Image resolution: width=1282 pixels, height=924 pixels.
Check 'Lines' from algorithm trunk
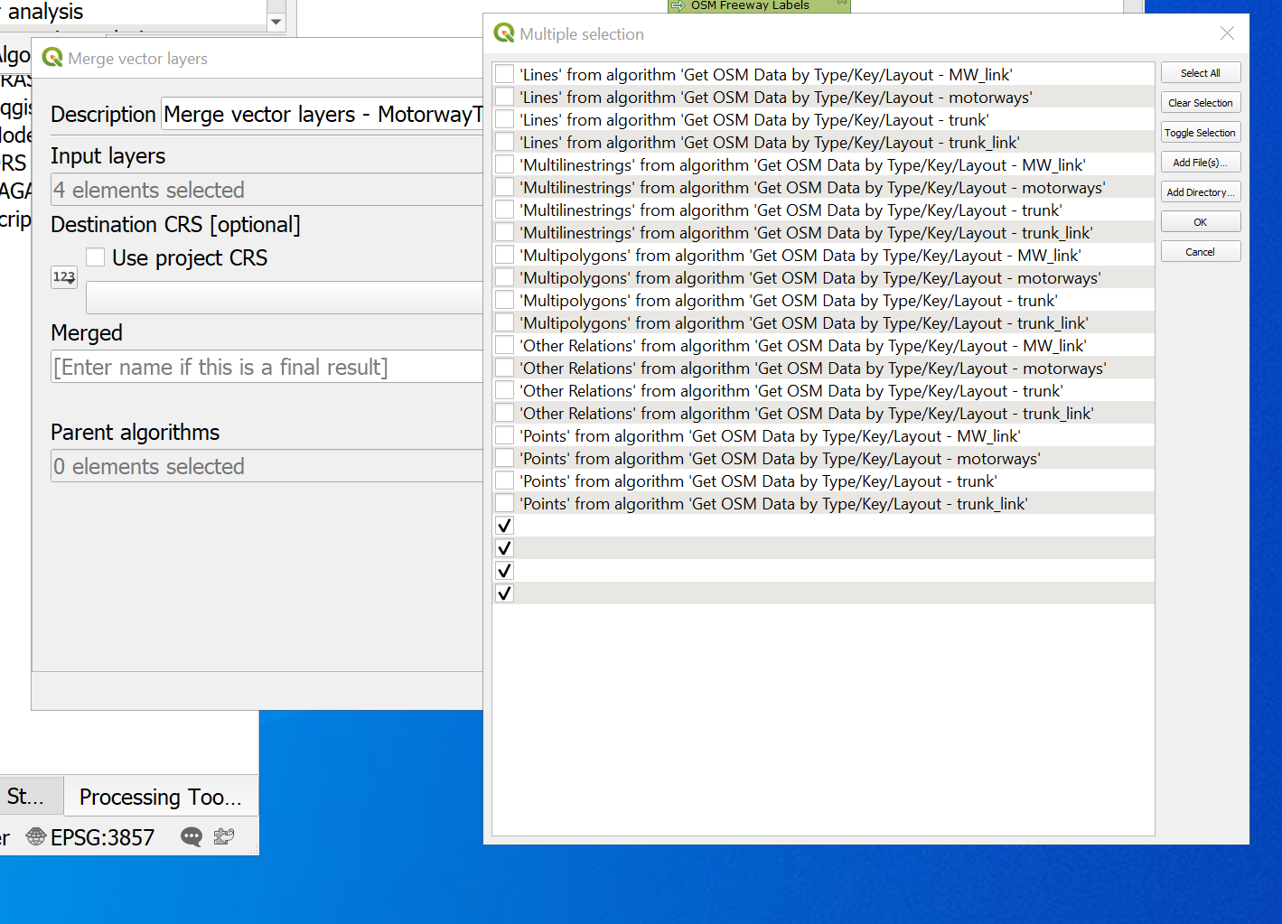[504, 118]
